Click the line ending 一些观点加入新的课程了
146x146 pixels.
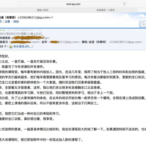[42, 139]
